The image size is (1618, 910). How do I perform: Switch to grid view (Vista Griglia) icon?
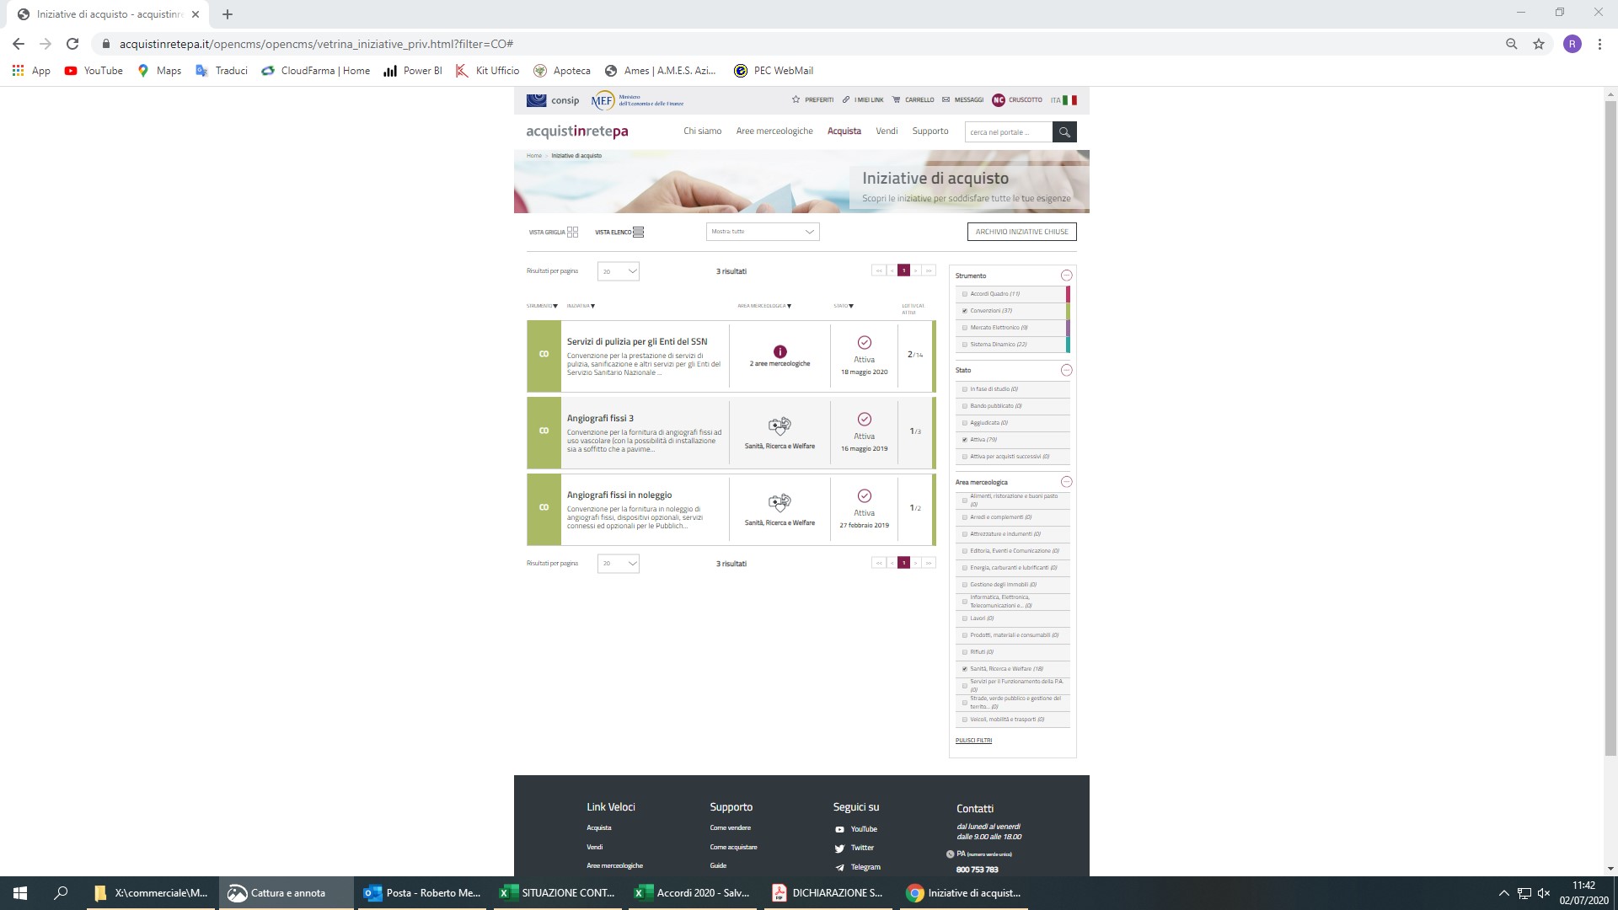572,232
